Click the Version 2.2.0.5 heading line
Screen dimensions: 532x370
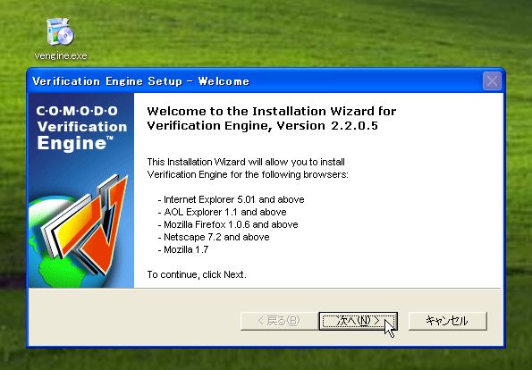coord(262,126)
